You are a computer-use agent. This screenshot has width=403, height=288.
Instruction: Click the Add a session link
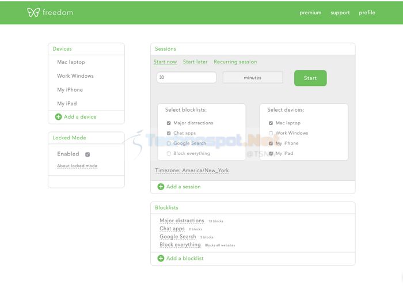pyautogui.click(x=183, y=187)
